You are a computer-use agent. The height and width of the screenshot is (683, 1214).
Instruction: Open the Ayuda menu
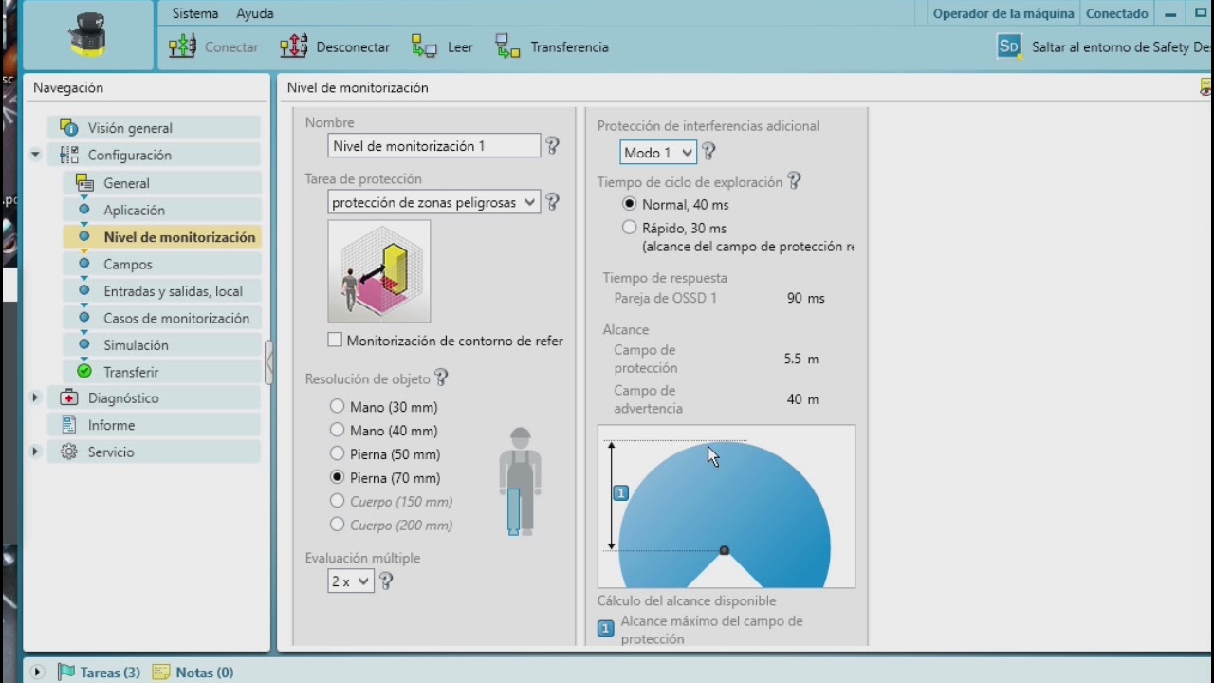(255, 13)
